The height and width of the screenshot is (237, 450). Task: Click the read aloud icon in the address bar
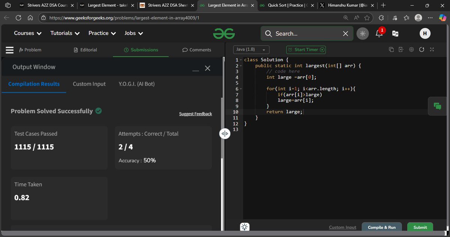[x=356, y=18]
